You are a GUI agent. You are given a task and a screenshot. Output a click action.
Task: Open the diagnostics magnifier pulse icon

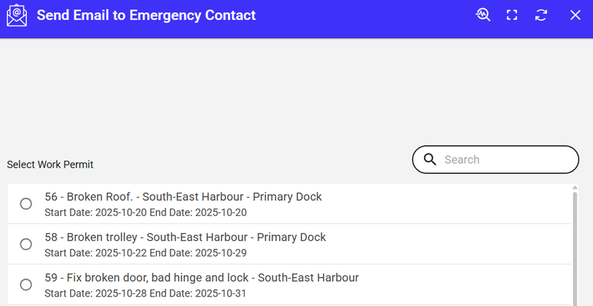pos(483,15)
